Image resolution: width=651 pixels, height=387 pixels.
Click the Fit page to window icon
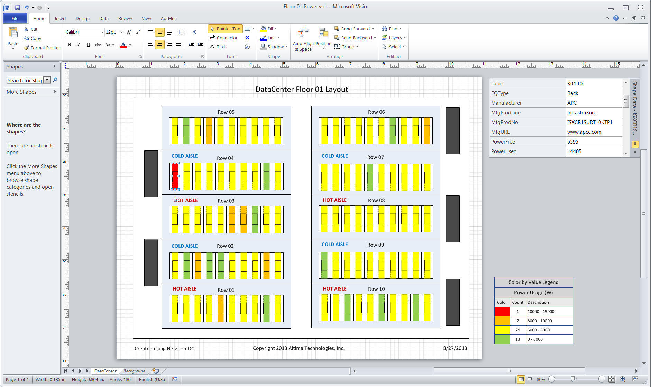point(612,379)
